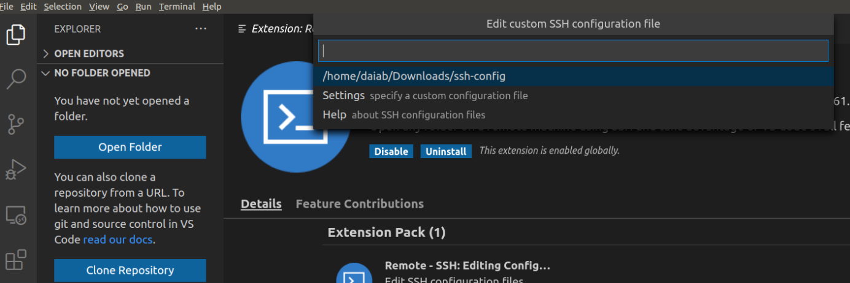
Task: Uninstall the Remote SSH extension
Action: 446,151
